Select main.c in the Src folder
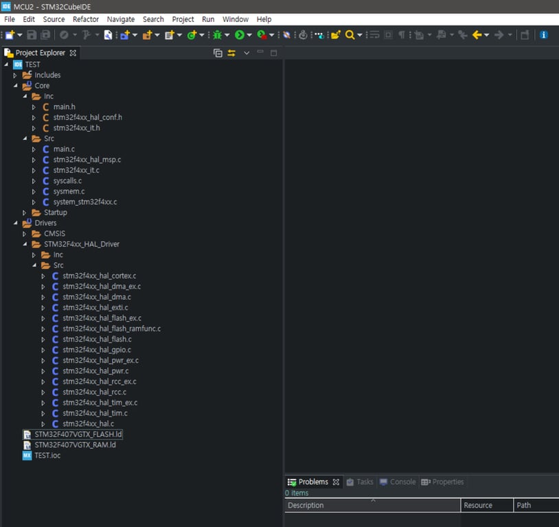559x527 pixels. [x=64, y=149]
